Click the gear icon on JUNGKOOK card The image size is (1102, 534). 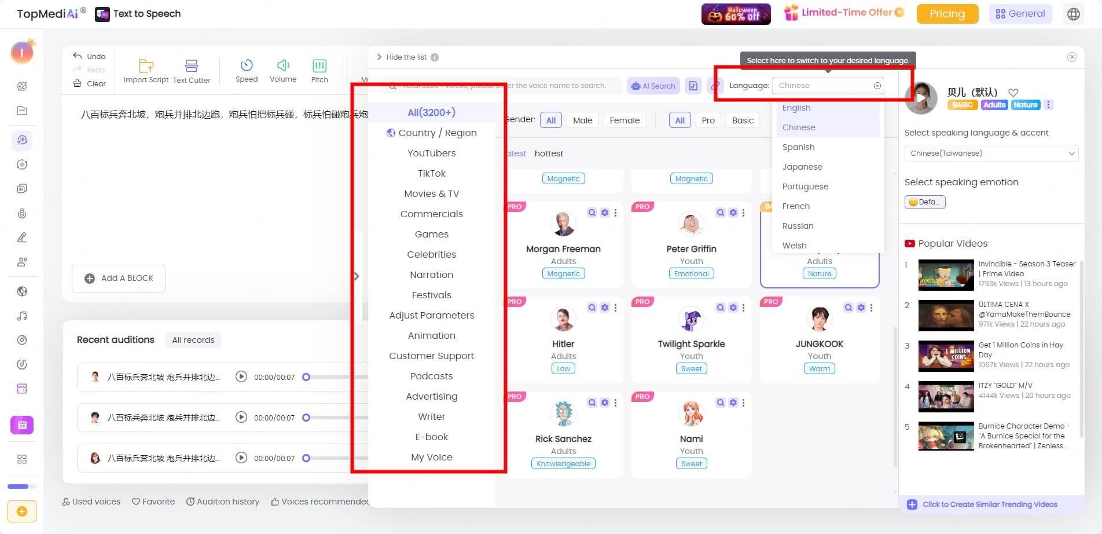coord(861,308)
